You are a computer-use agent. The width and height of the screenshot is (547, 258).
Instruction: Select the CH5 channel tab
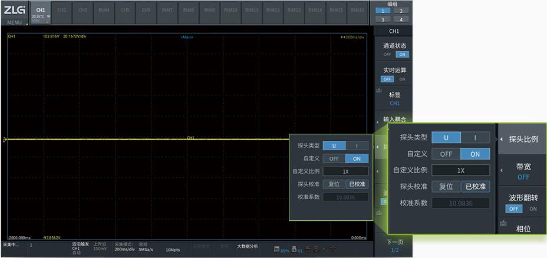pyautogui.click(x=125, y=12)
